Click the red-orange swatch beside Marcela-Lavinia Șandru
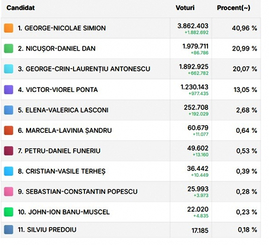 [9, 130]
